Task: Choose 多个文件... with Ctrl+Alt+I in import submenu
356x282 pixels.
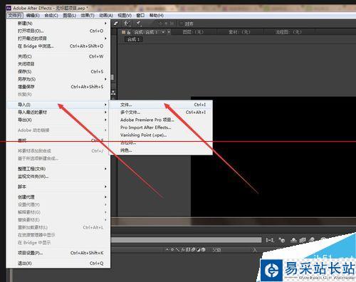Action: pyautogui.click(x=161, y=113)
